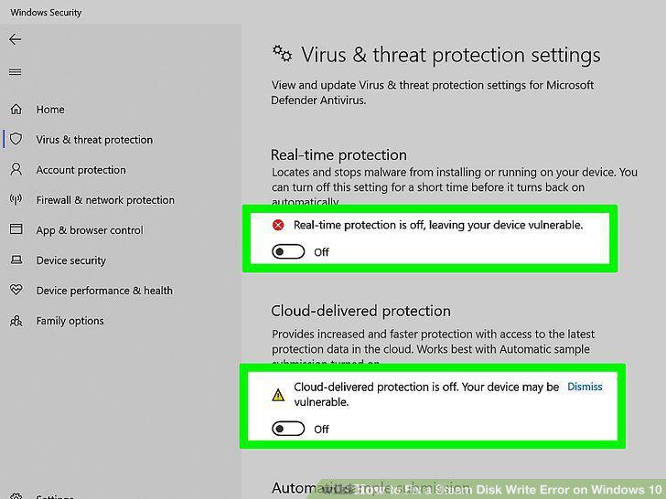Click the Family options people icon
The width and height of the screenshot is (666, 499).
pos(16,321)
